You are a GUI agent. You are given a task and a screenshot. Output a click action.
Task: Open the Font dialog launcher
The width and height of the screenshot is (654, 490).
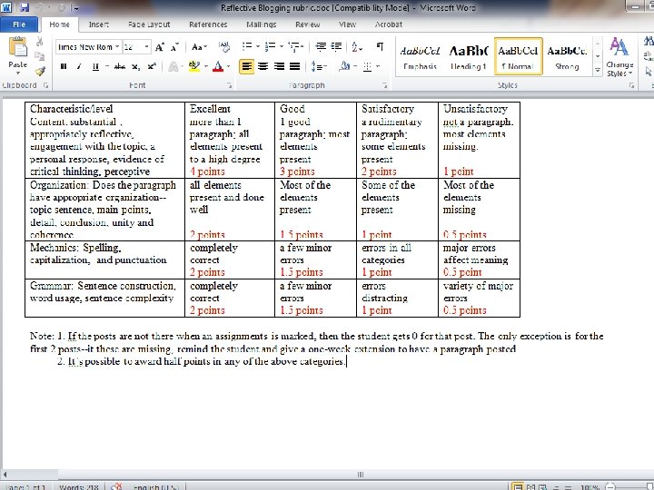230,85
